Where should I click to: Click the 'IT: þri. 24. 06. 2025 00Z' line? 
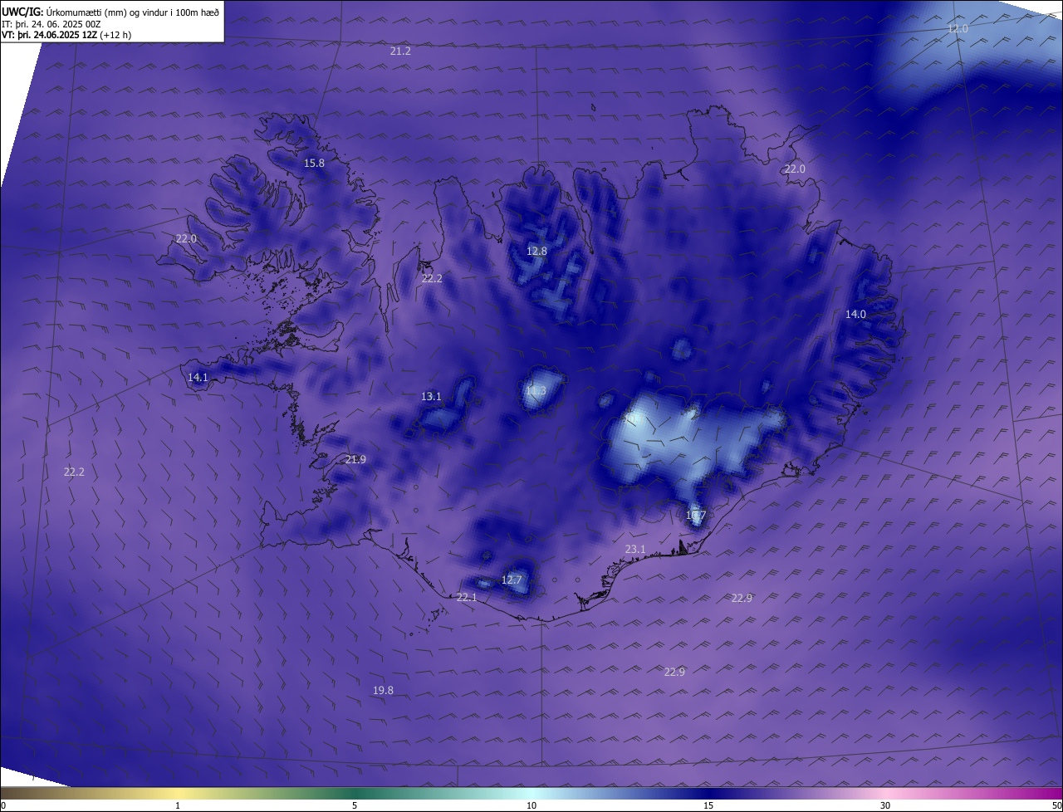pyautogui.click(x=51, y=23)
